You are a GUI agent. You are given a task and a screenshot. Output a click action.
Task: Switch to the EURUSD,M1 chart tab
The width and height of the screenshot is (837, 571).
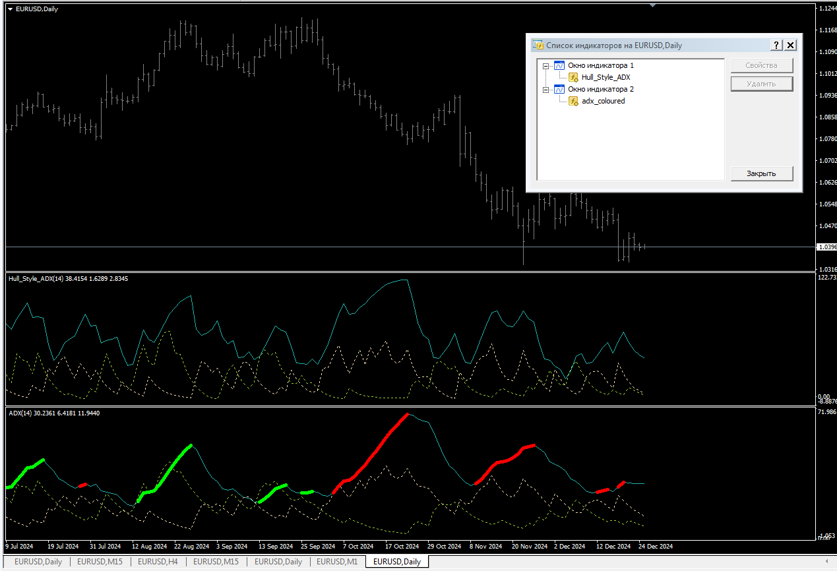pos(336,562)
